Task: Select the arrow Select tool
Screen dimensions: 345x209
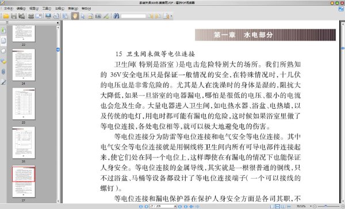Action: 83,16
